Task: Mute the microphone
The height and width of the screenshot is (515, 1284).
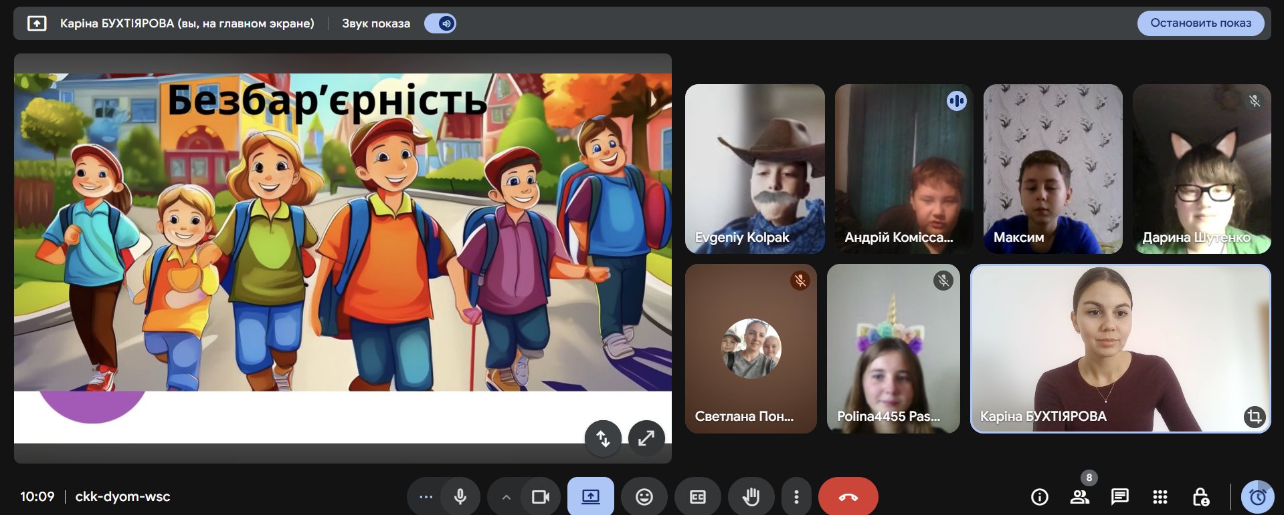Action: [460, 497]
